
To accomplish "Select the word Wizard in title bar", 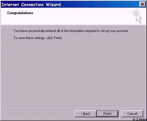I will point(53,4).
